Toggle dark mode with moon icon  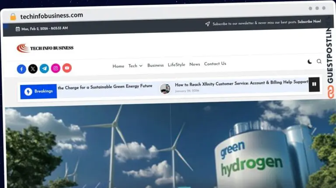tap(310, 62)
